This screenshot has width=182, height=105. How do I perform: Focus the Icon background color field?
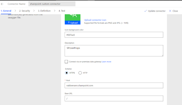pyautogui.click(x=114, y=35)
